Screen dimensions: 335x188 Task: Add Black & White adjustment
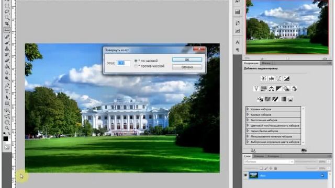click(x=279, y=89)
